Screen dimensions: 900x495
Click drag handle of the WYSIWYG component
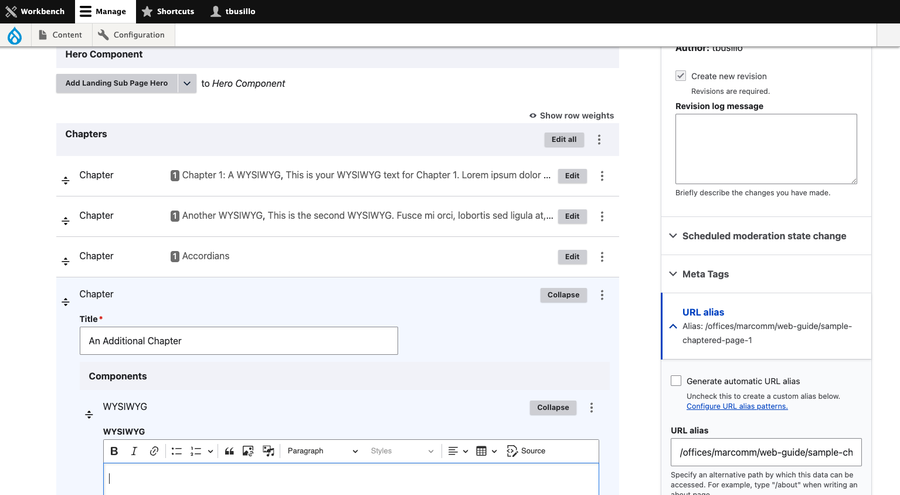89,415
